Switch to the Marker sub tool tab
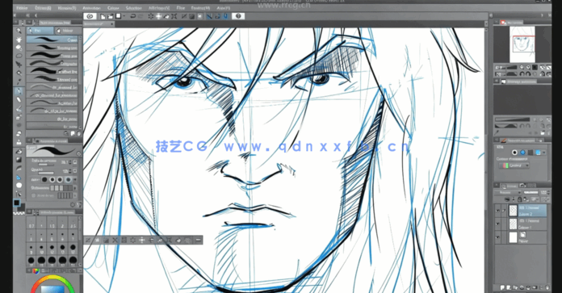 pyautogui.click(x=68, y=31)
